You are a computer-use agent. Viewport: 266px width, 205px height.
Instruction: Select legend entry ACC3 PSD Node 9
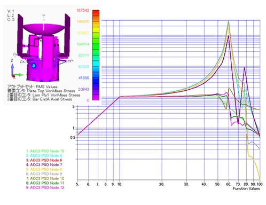pyautogui.click(x=44, y=174)
